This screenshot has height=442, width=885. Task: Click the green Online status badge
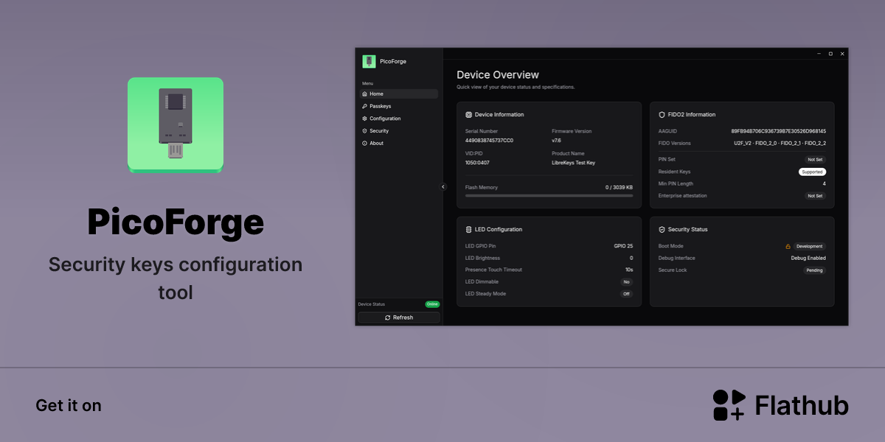432,304
